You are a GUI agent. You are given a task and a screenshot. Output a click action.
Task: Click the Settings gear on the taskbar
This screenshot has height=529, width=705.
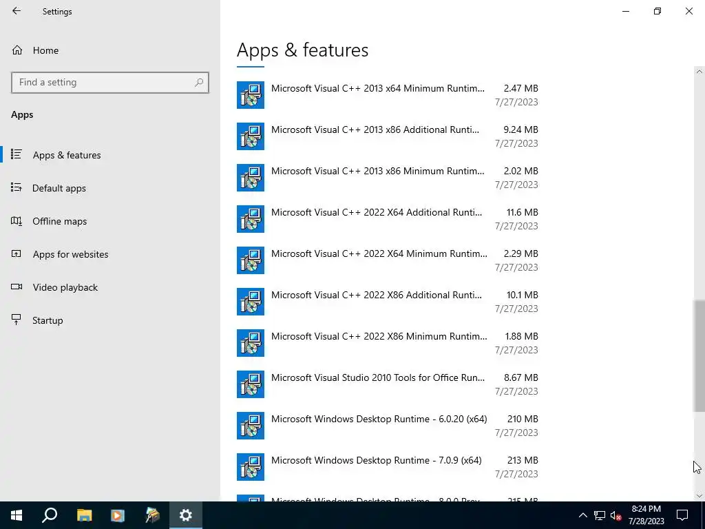pyautogui.click(x=186, y=515)
